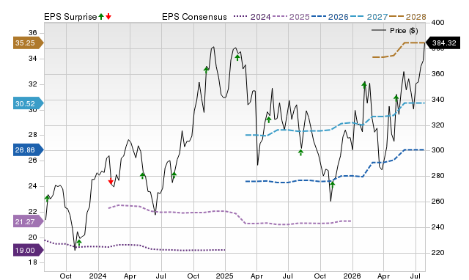The height and width of the screenshot is (280, 469).
Task: Click green surprise arrow sitting on 2026 dashed line
Action: click(332, 184)
